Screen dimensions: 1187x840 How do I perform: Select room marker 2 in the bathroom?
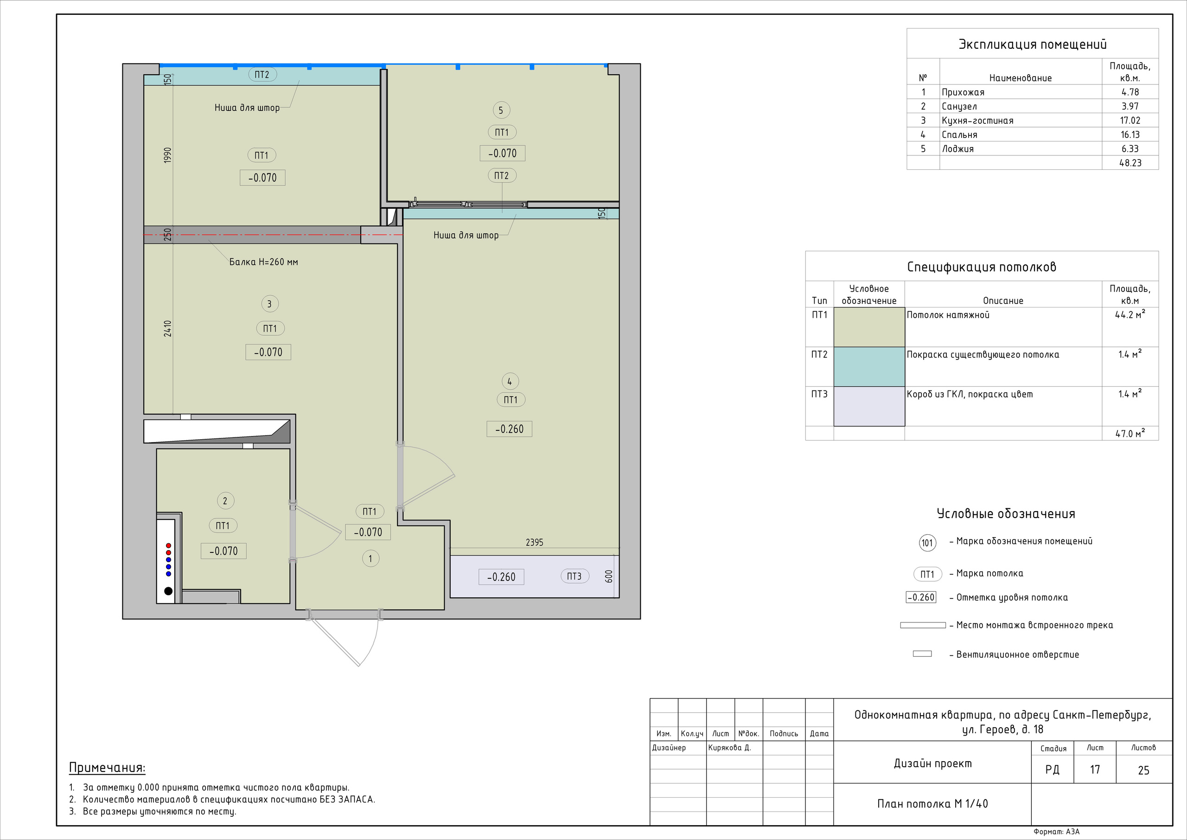pos(225,500)
